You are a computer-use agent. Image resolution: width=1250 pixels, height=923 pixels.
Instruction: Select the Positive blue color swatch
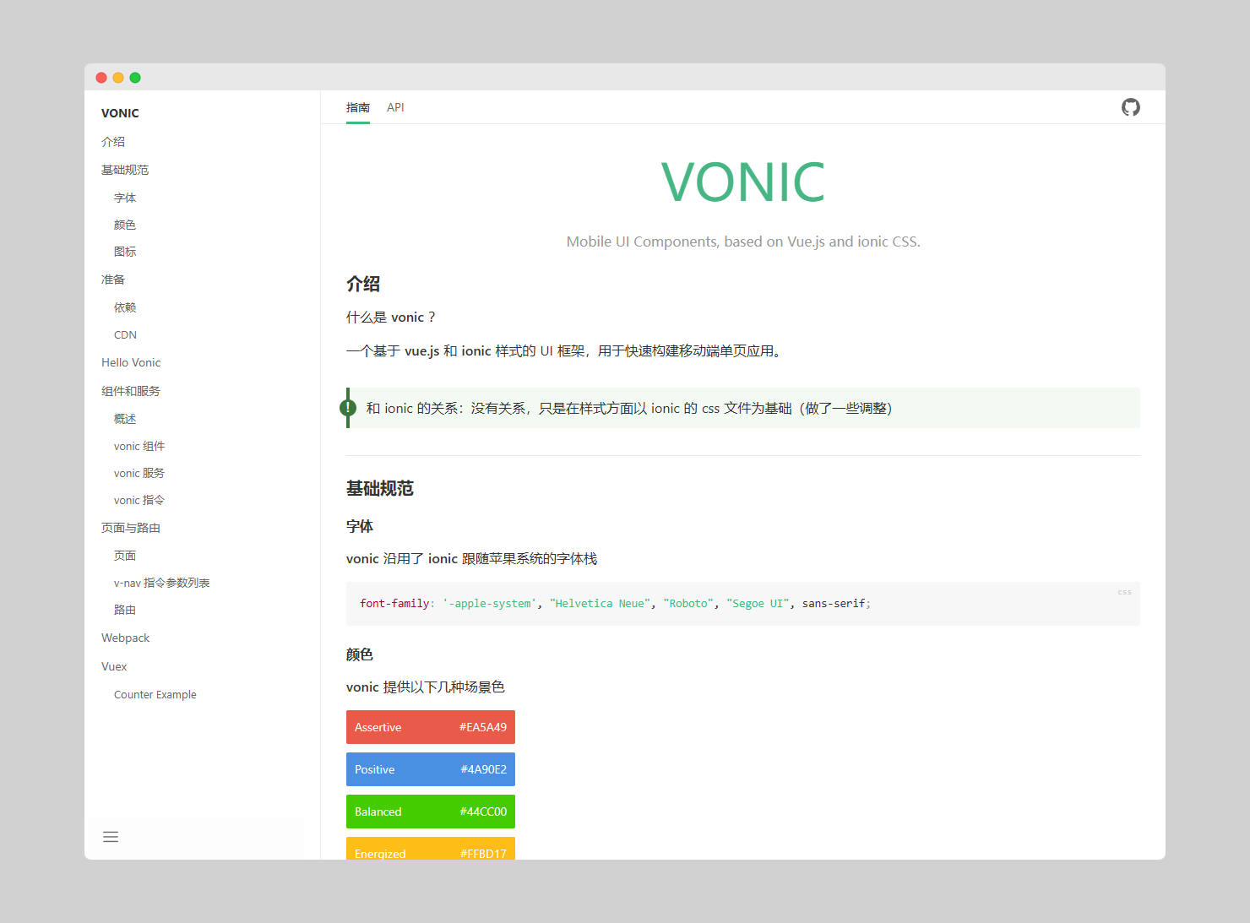[431, 769]
